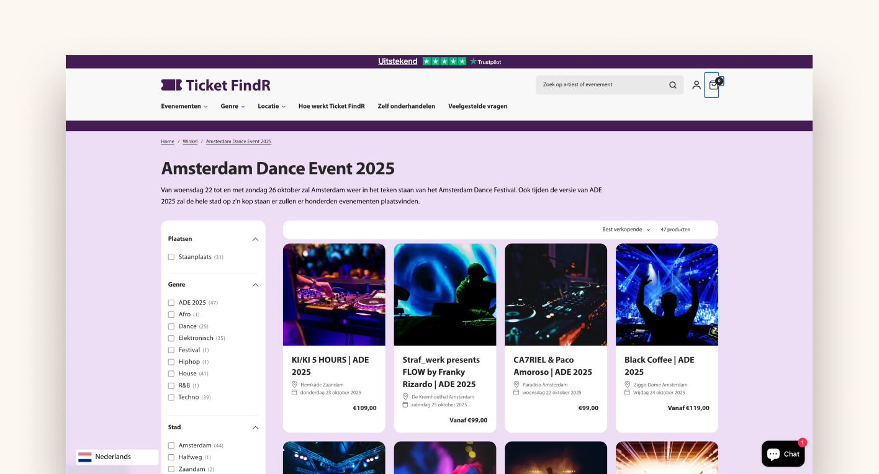Collapse the Plaatsen filter section
This screenshot has width=879, height=474.
click(255, 239)
